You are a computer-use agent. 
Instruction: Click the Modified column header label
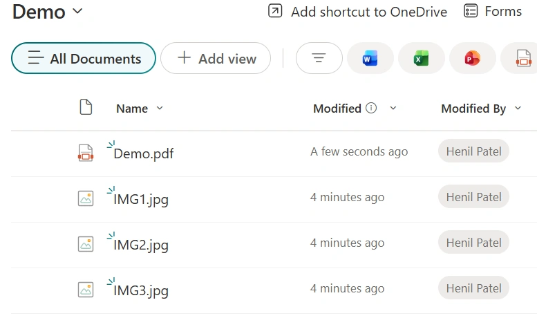337,109
